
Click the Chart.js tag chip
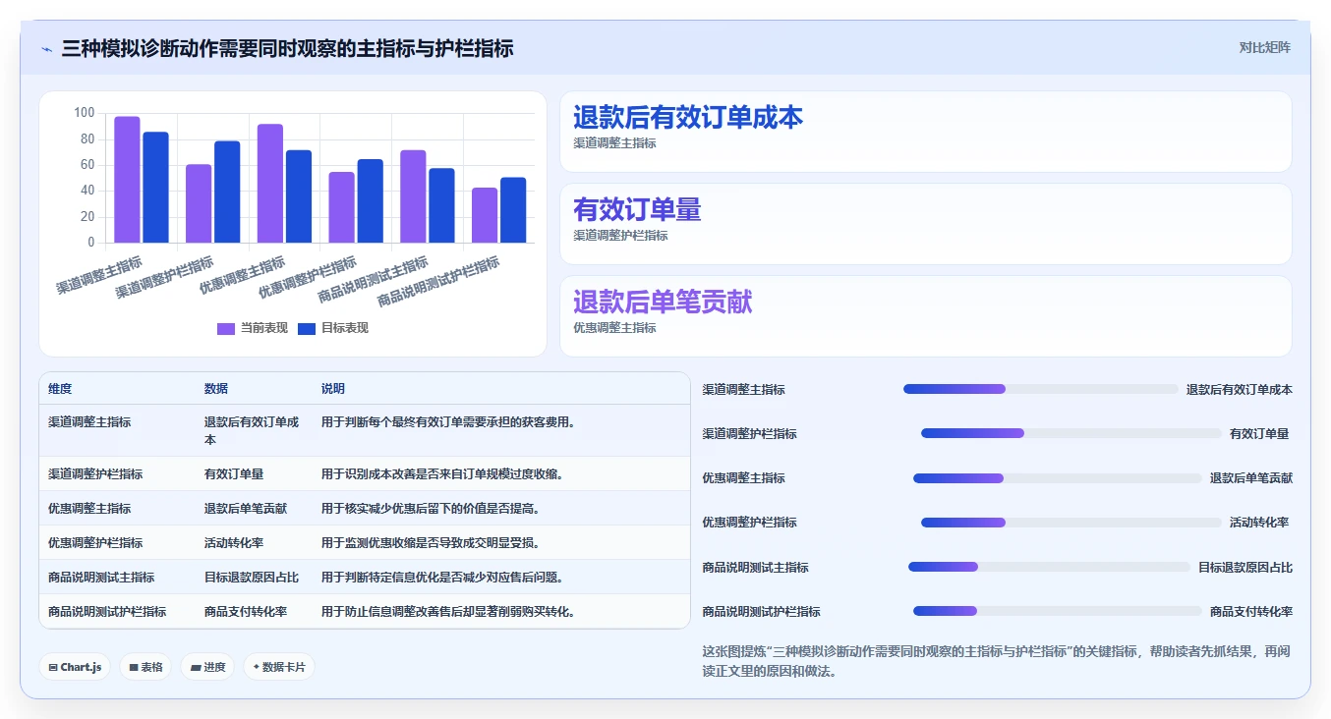pos(76,667)
